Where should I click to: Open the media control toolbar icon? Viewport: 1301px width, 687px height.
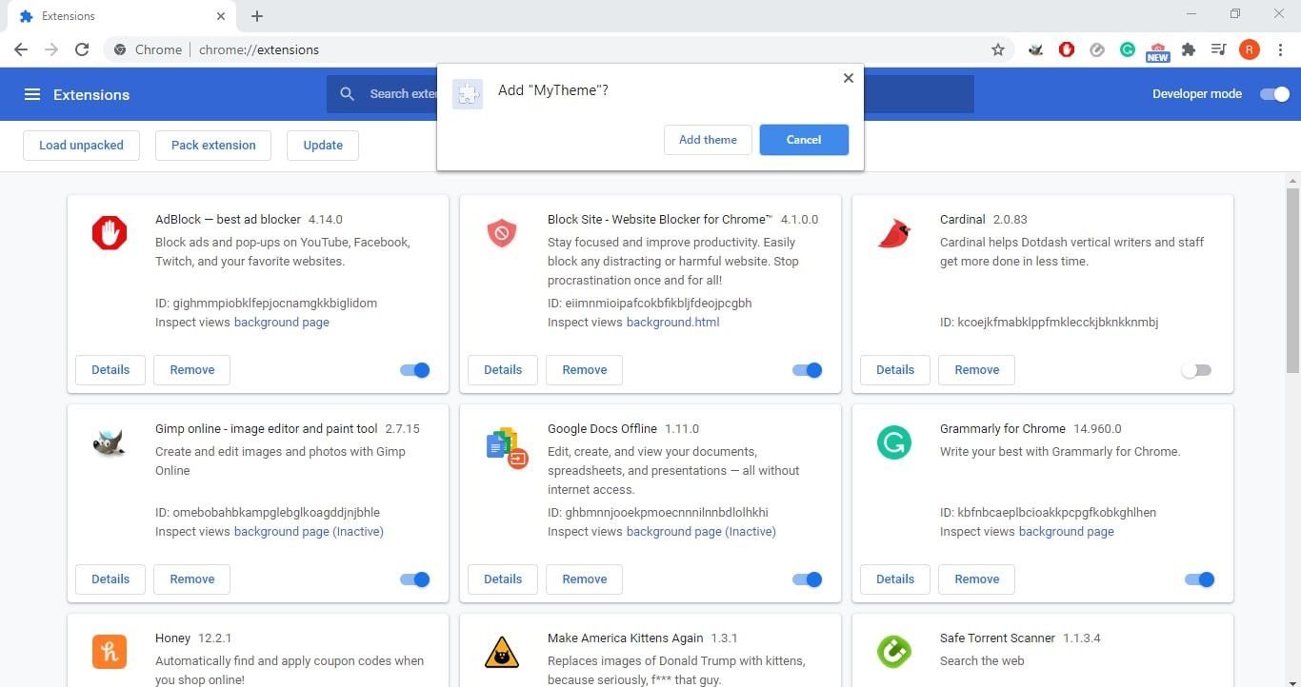point(1218,49)
